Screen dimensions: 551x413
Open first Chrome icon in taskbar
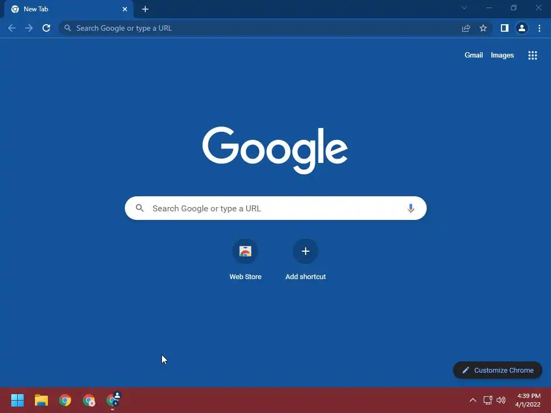pyautogui.click(x=65, y=400)
